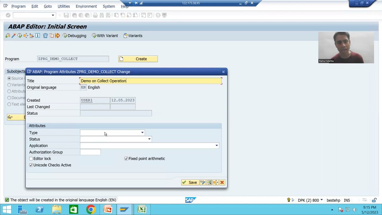Expand the status bar triangle expander

point(293,200)
